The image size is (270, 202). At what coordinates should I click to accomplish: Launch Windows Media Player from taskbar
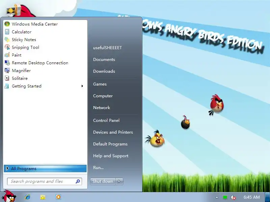[x=58, y=197]
